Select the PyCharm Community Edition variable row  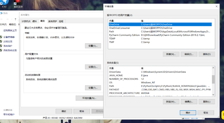[160, 35]
